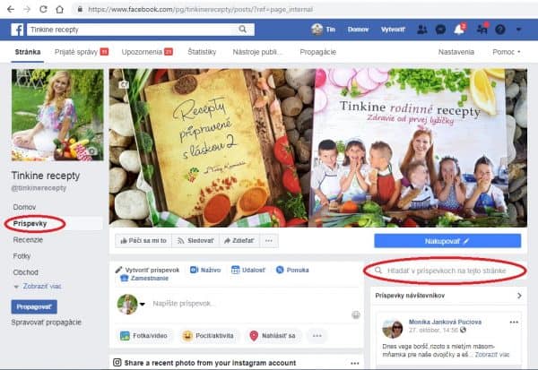Image resolution: width=538 pixels, height=370 pixels.
Task: Expand the Pomoc dropdown
Action: [507, 52]
